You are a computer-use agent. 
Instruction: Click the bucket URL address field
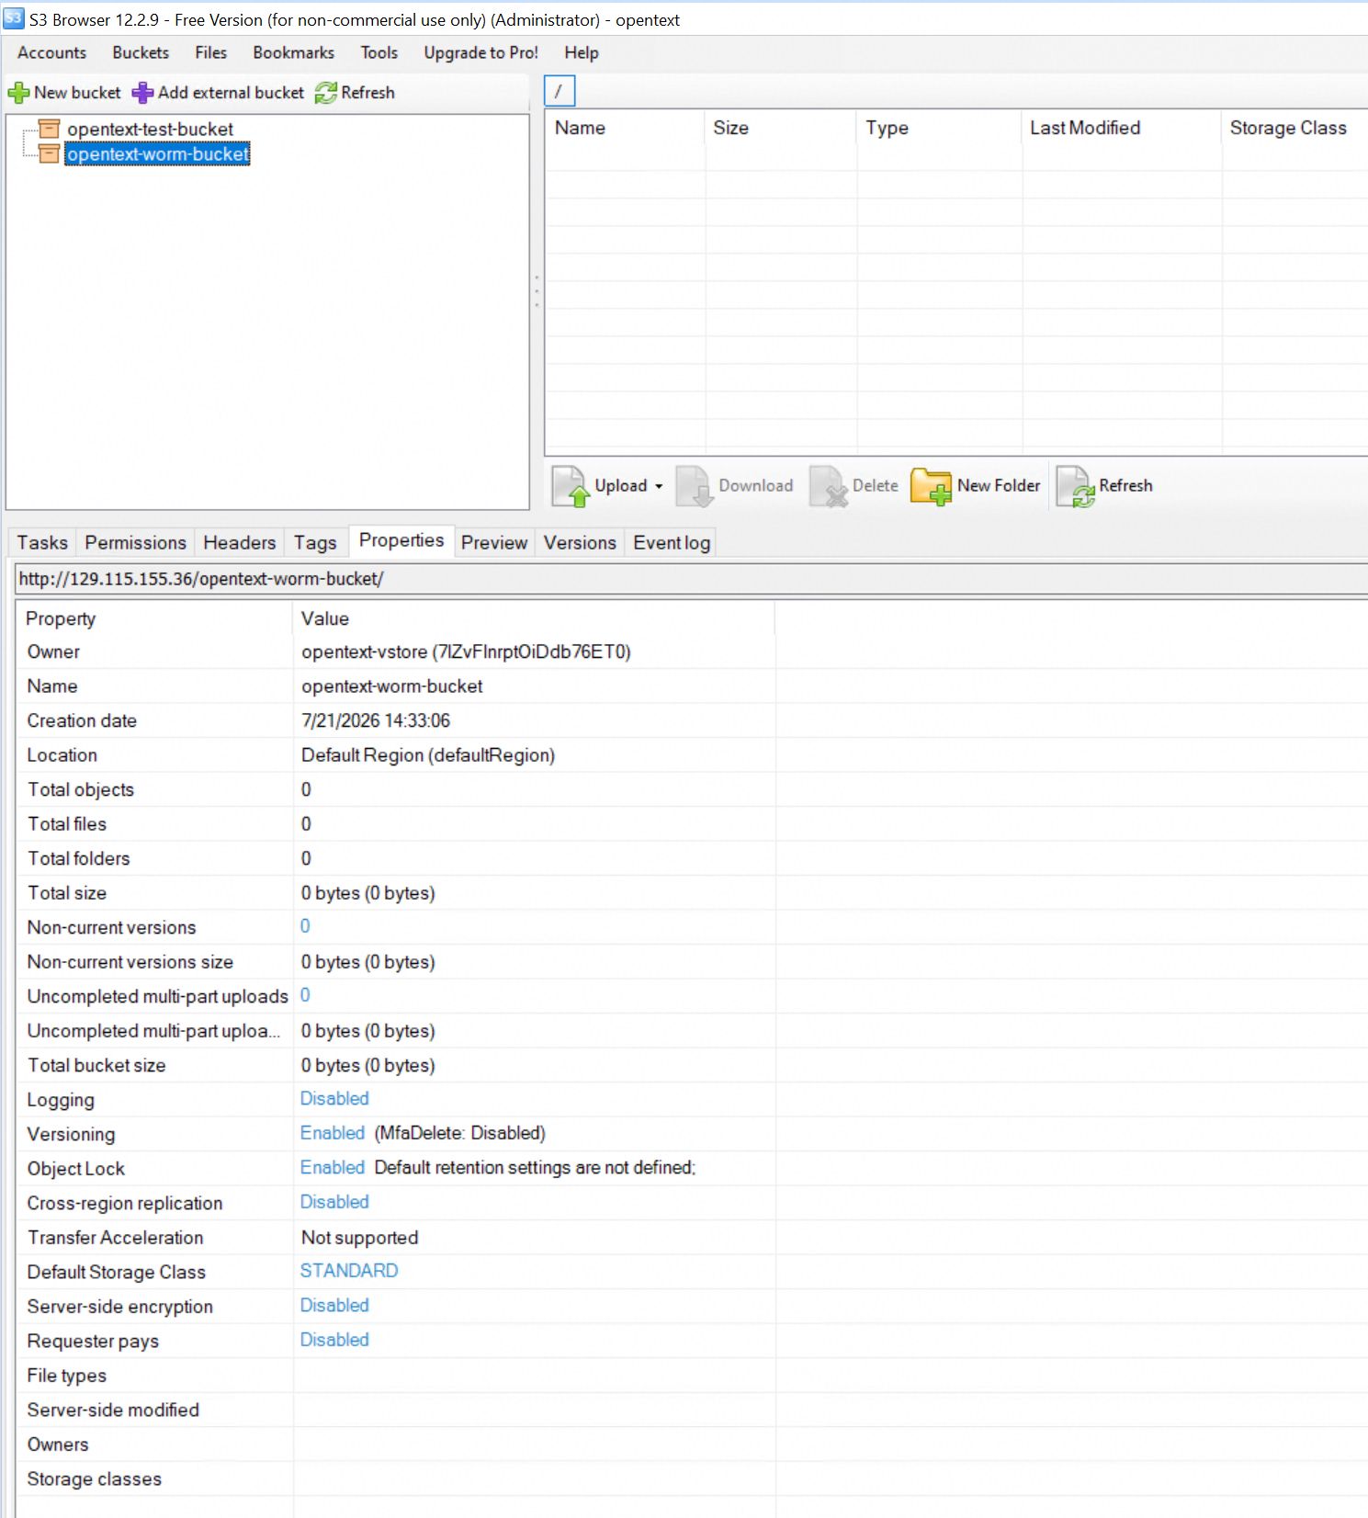coord(691,579)
